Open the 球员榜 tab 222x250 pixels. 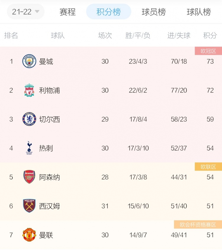(x=154, y=12)
